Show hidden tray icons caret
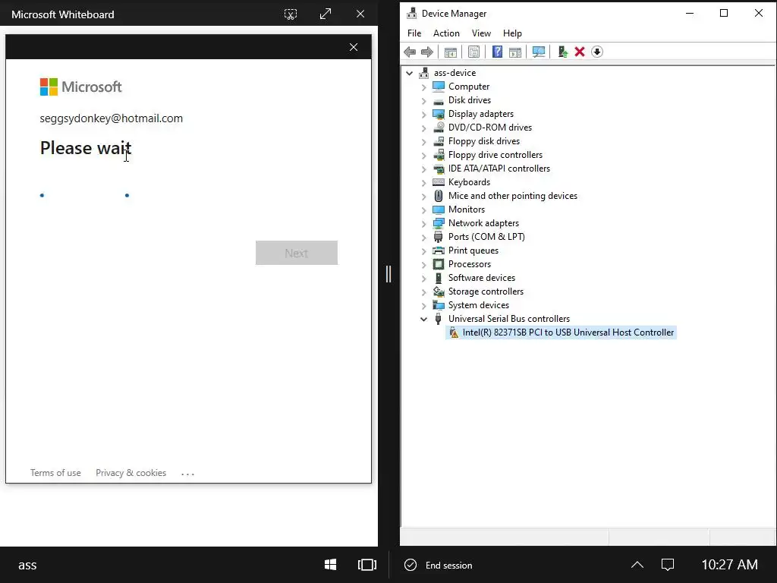 pyautogui.click(x=637, y=565)
